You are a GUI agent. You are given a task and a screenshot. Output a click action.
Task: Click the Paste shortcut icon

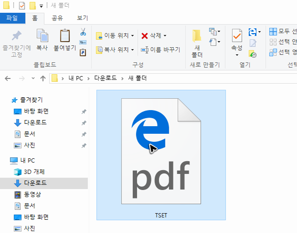[83, 52]
